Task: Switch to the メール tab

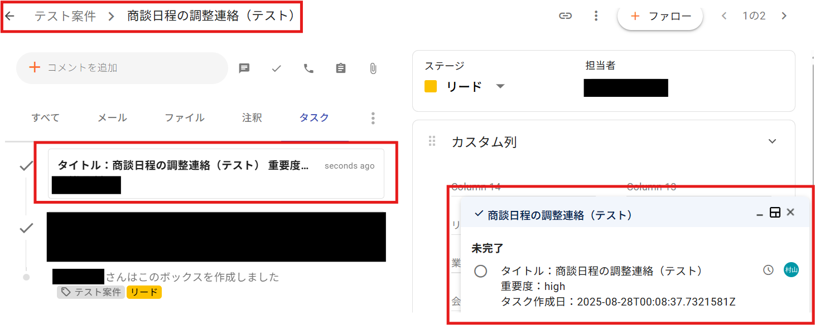Action: click(x=112, y=118)
